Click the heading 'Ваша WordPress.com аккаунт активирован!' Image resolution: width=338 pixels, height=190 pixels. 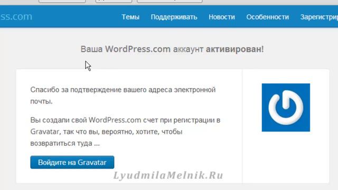[x=172, y=49]
